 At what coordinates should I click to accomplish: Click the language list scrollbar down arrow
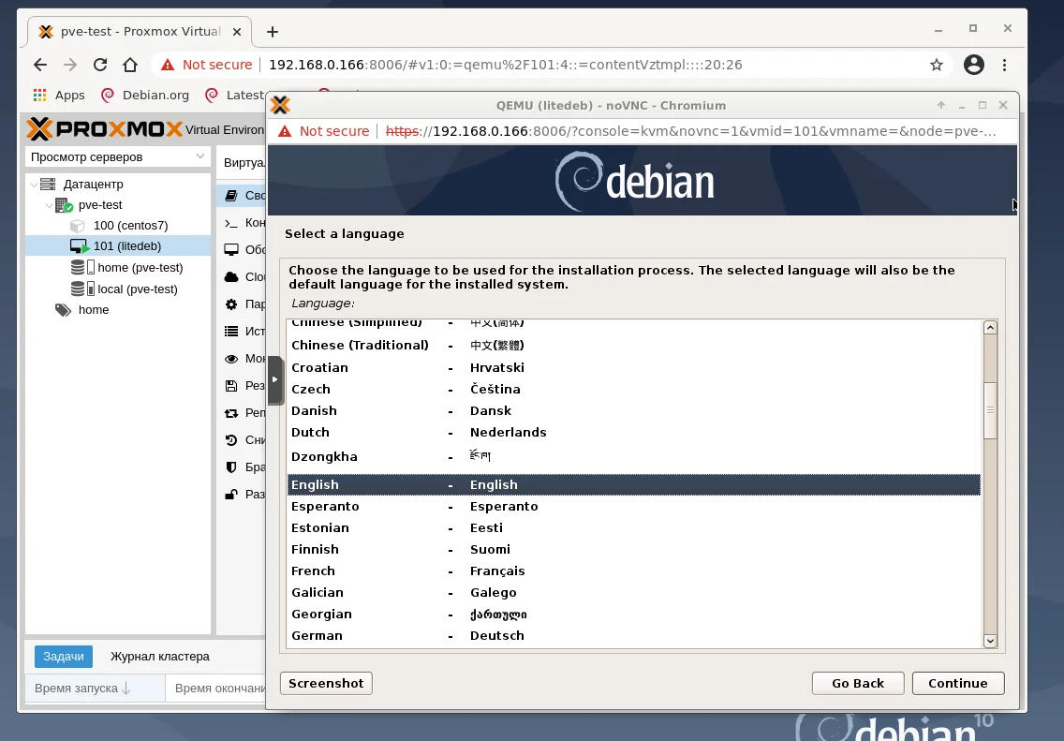coord(990,641)
